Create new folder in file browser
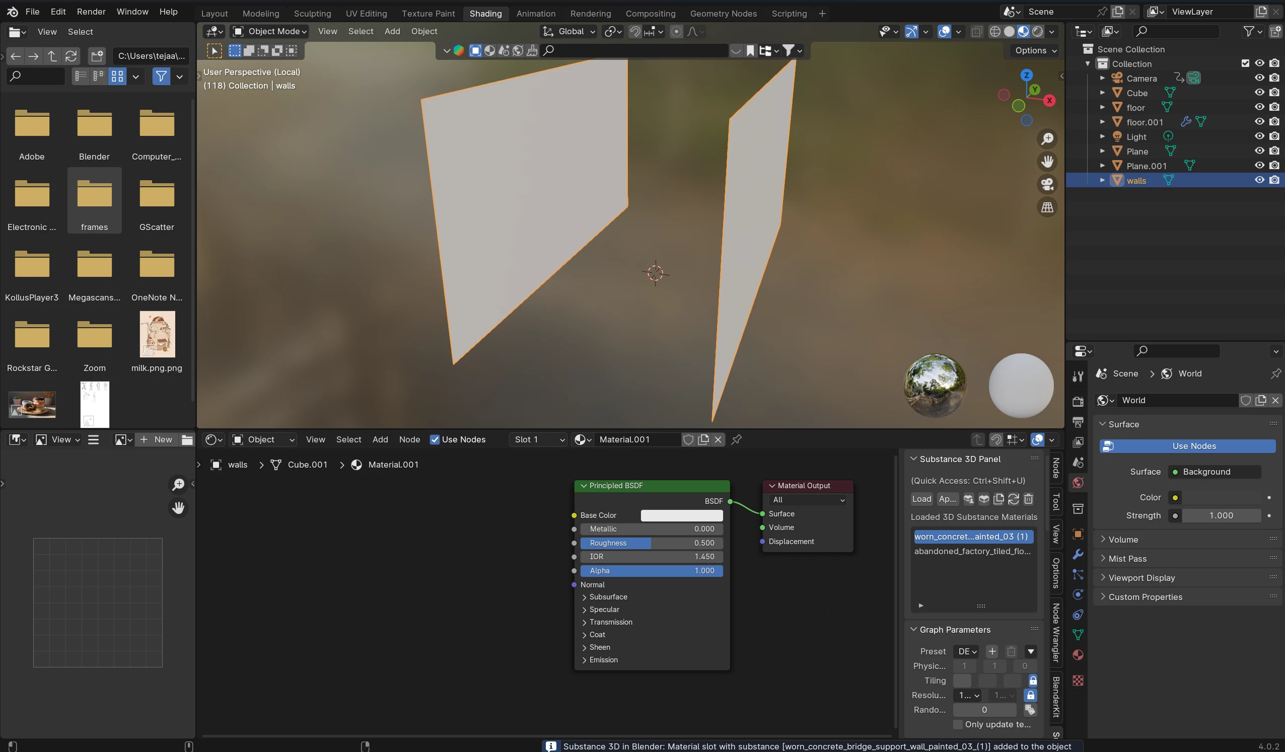Viewport: 1285px width, 752px height. [x=97, y=56]
